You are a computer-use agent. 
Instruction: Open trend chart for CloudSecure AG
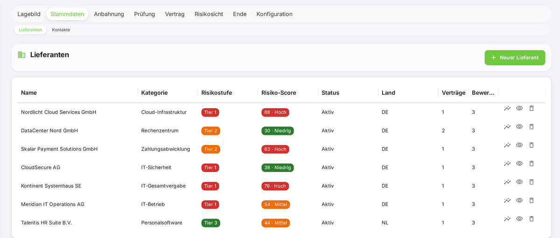click(507, 164)
